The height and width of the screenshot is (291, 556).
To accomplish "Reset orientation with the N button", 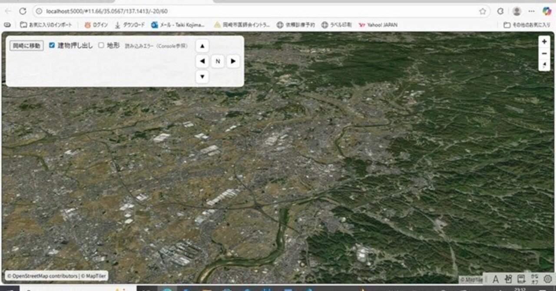I will (218, 61).
